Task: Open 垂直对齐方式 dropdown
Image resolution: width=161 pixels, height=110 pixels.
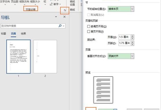Action: pos(121,56)
